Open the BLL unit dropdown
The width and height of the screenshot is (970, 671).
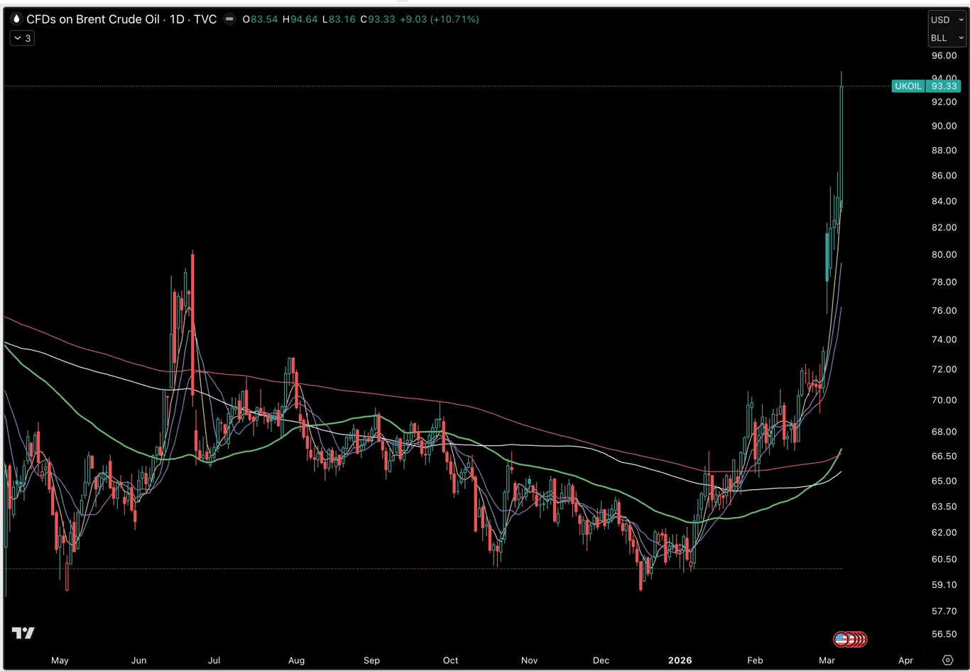coord(947,38)
